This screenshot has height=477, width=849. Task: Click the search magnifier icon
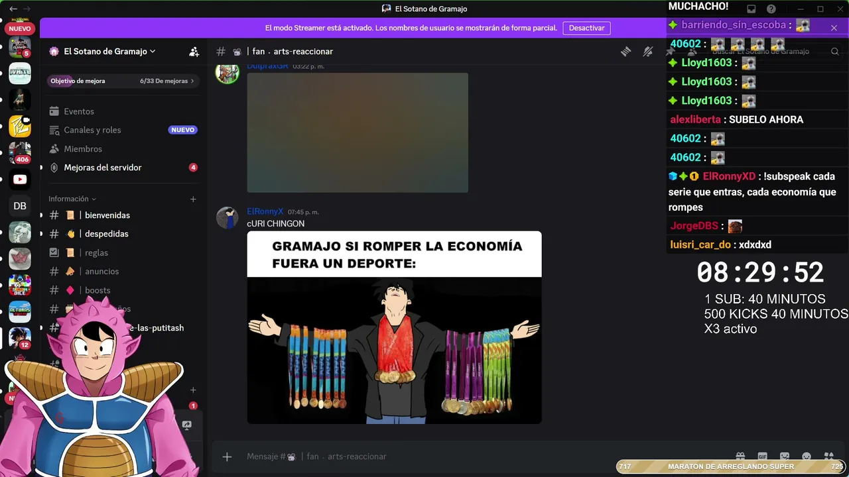pyautogui.click(x=835, y=51)
